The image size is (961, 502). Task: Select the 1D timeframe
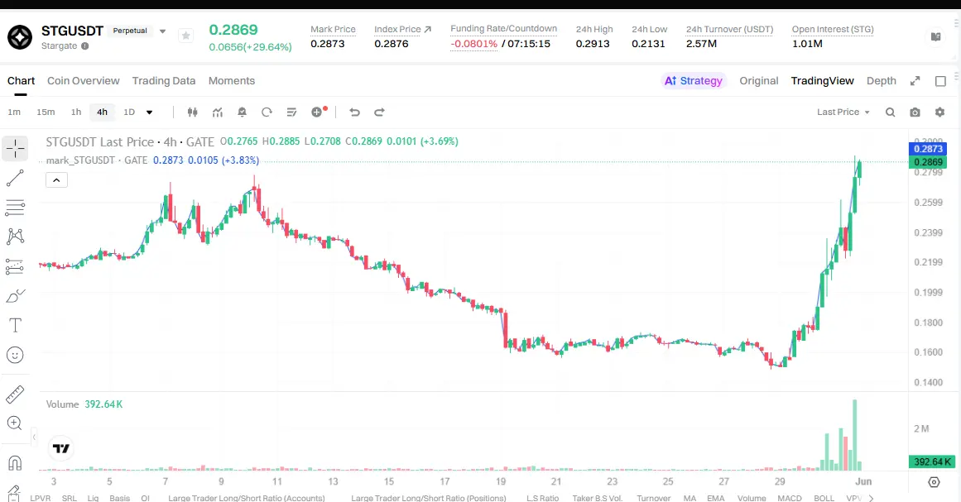coord(128,112)
